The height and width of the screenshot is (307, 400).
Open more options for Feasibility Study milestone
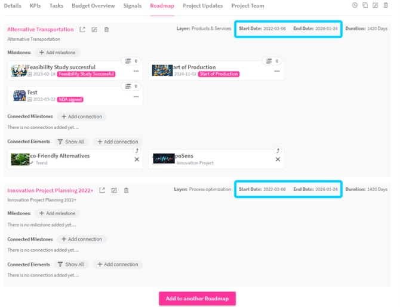(136, 71)
